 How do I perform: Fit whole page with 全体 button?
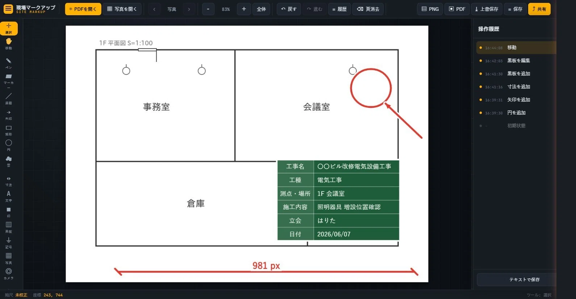[x=261, y=9]
